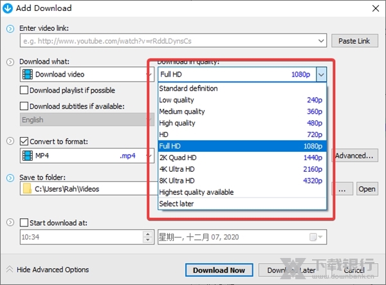Screen dimensions: 386x285
Task: Click the C:\Users\Rah\Videos folder path field
Action: pos(89,188)
